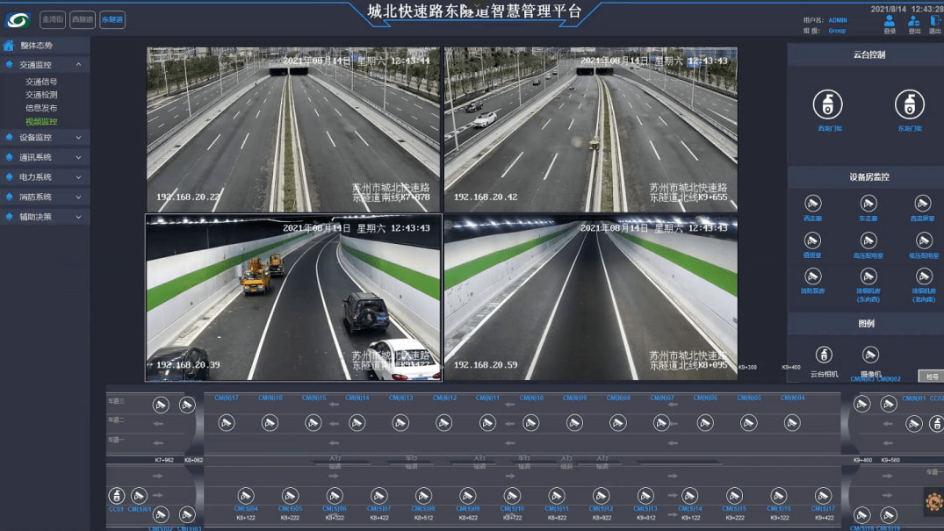Click the 退出 exit icon
This screenshot has width=944, height=531.
click(935, 21)
